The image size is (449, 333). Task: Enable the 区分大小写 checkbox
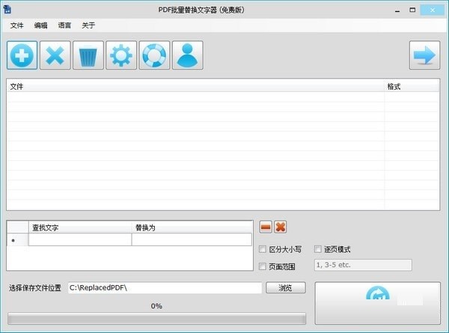(x=263, y=249)
